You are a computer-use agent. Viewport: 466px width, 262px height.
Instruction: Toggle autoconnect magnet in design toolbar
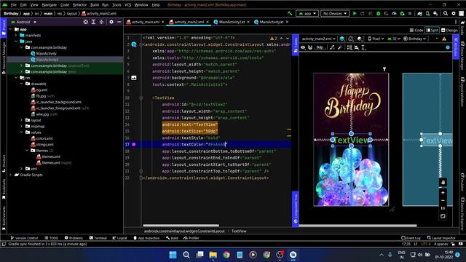[x=310, y=47]
